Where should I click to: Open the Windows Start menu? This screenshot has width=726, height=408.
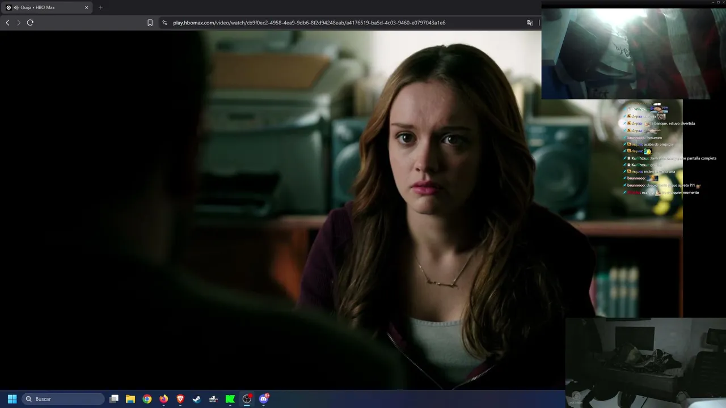(x=12, y=399)
